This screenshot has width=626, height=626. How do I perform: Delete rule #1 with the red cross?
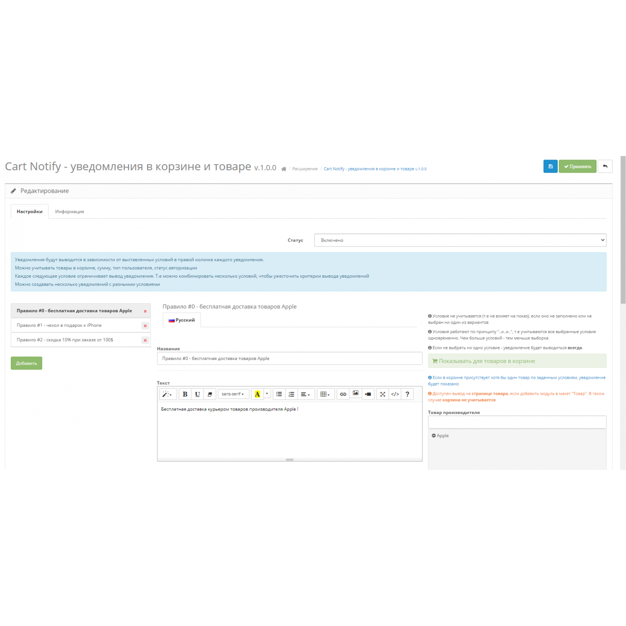coord(145,326)
